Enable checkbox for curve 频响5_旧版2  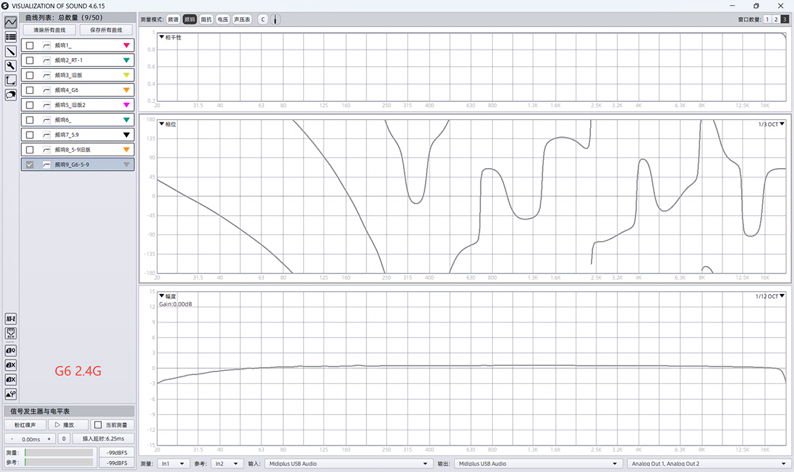(x=30, y=105)
